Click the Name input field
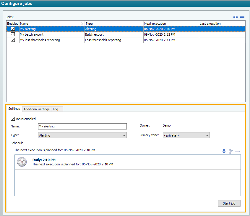Viewport: 250px width, 216px height. point(82,126)
